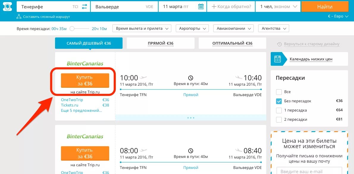Enable '1 пересадка' checkbox
Screen dimensions: 354x174
click(x=279, y=110)
